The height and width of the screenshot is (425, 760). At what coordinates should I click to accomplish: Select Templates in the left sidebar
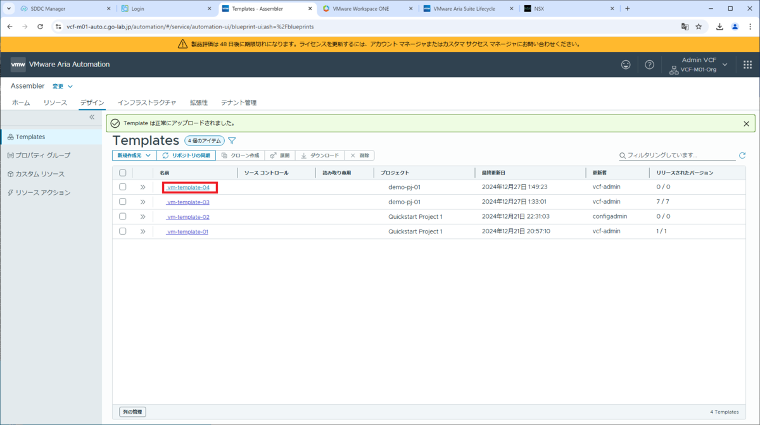[x=51, y=137]
